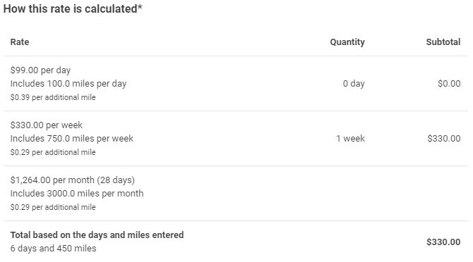Click the $99.00 per day rate text

pyautogui.click(x=40, y=70)
